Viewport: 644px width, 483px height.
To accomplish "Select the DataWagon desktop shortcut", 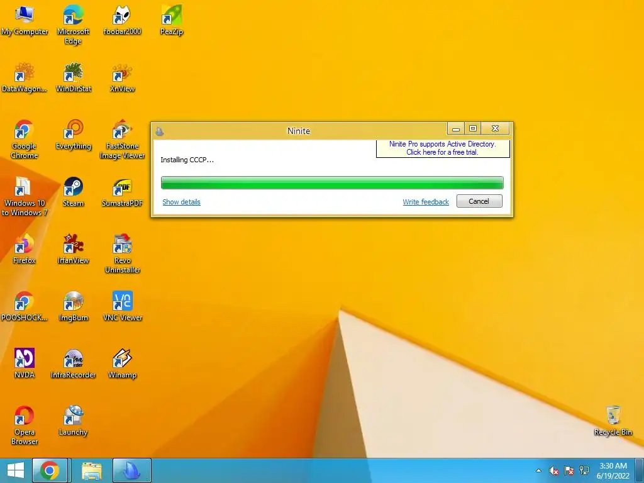I will 25,77.
